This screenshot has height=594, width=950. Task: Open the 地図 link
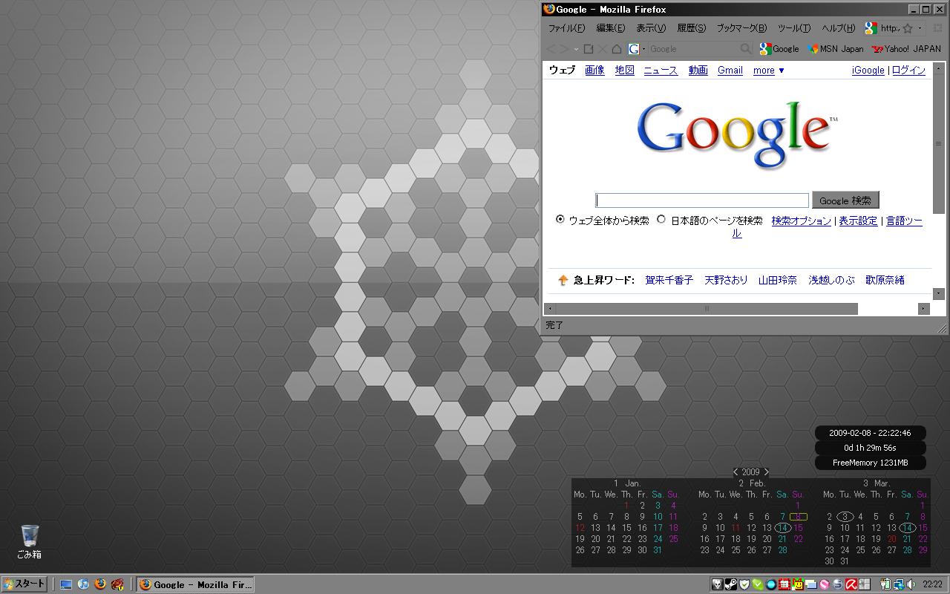pyautogui.click(x=624, y=71)
